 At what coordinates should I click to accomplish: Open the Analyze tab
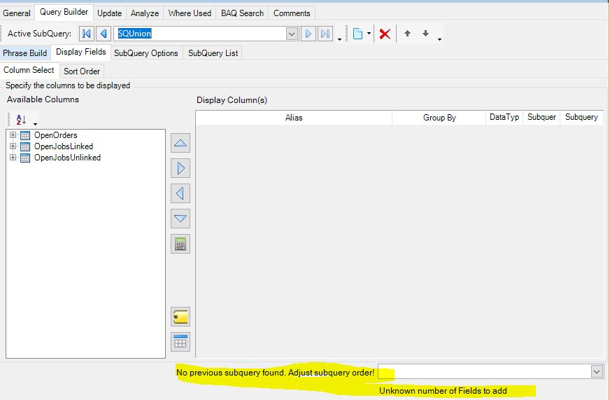(145, 13)
